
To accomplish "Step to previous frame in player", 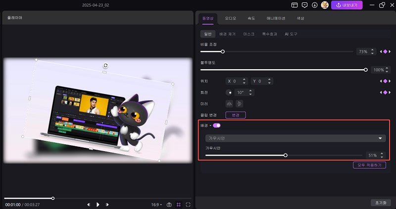I will (89, 205).
